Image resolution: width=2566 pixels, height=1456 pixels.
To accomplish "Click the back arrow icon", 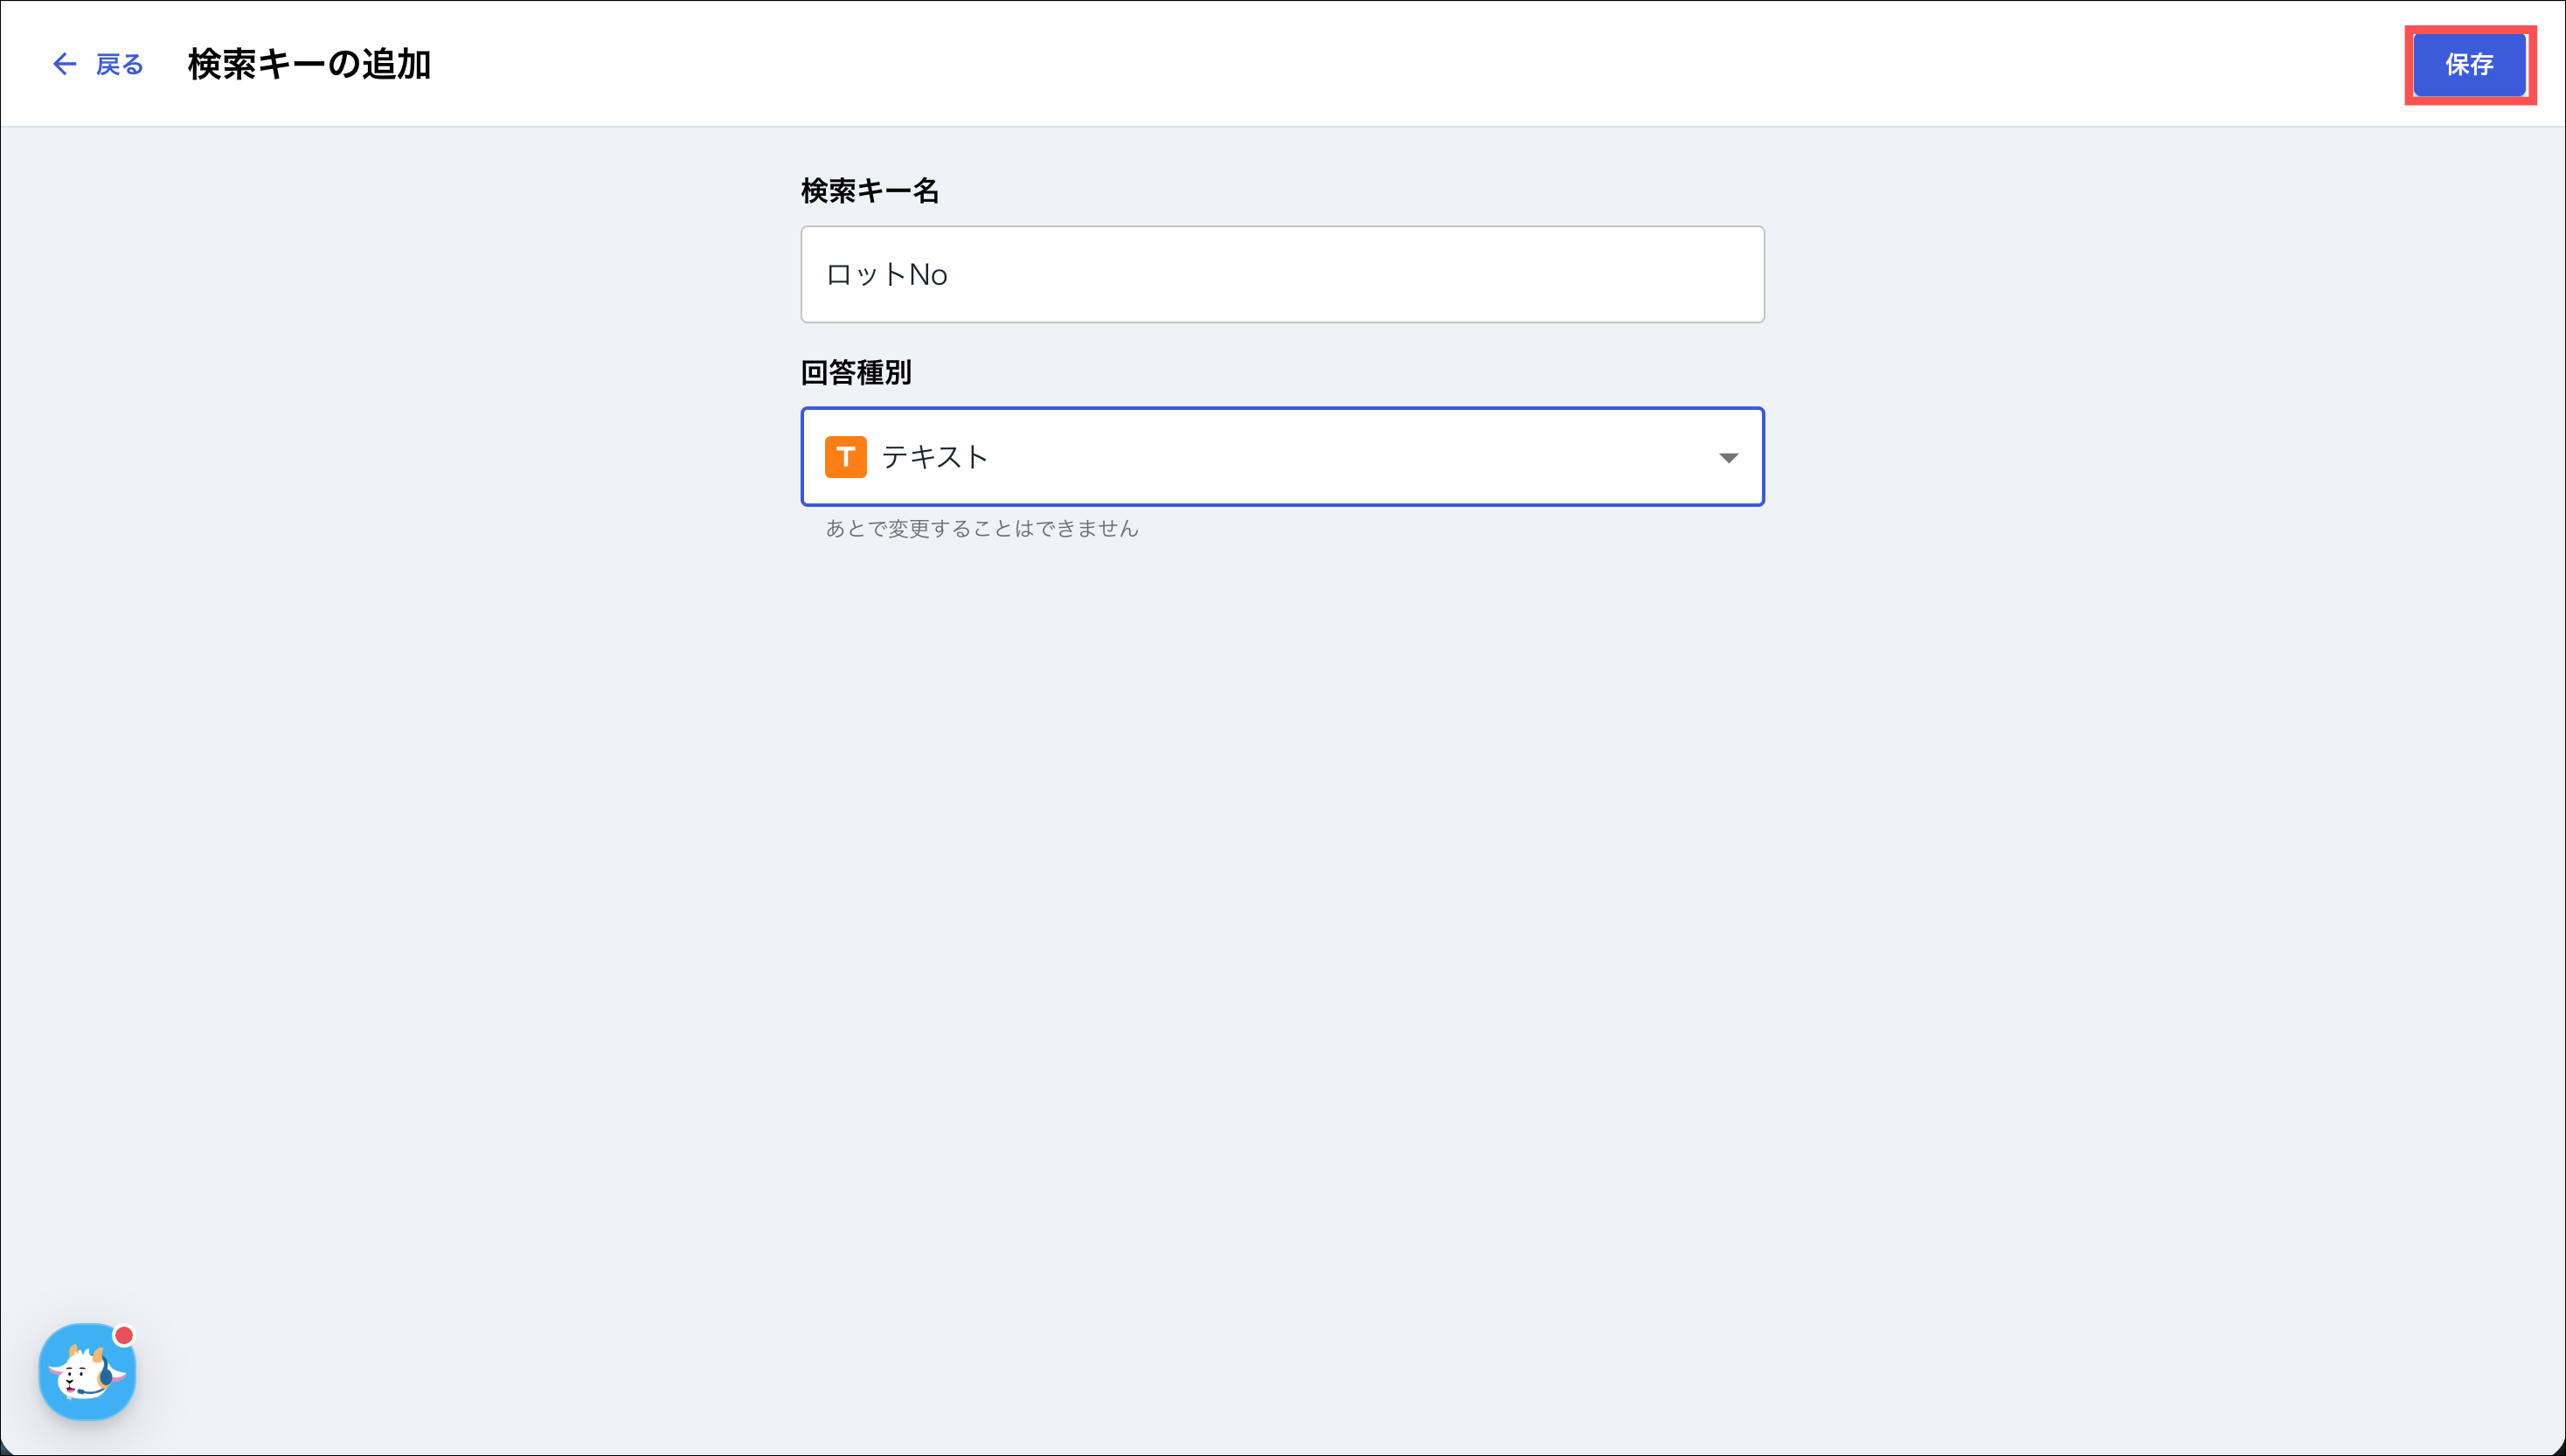I will pos(64,64).
